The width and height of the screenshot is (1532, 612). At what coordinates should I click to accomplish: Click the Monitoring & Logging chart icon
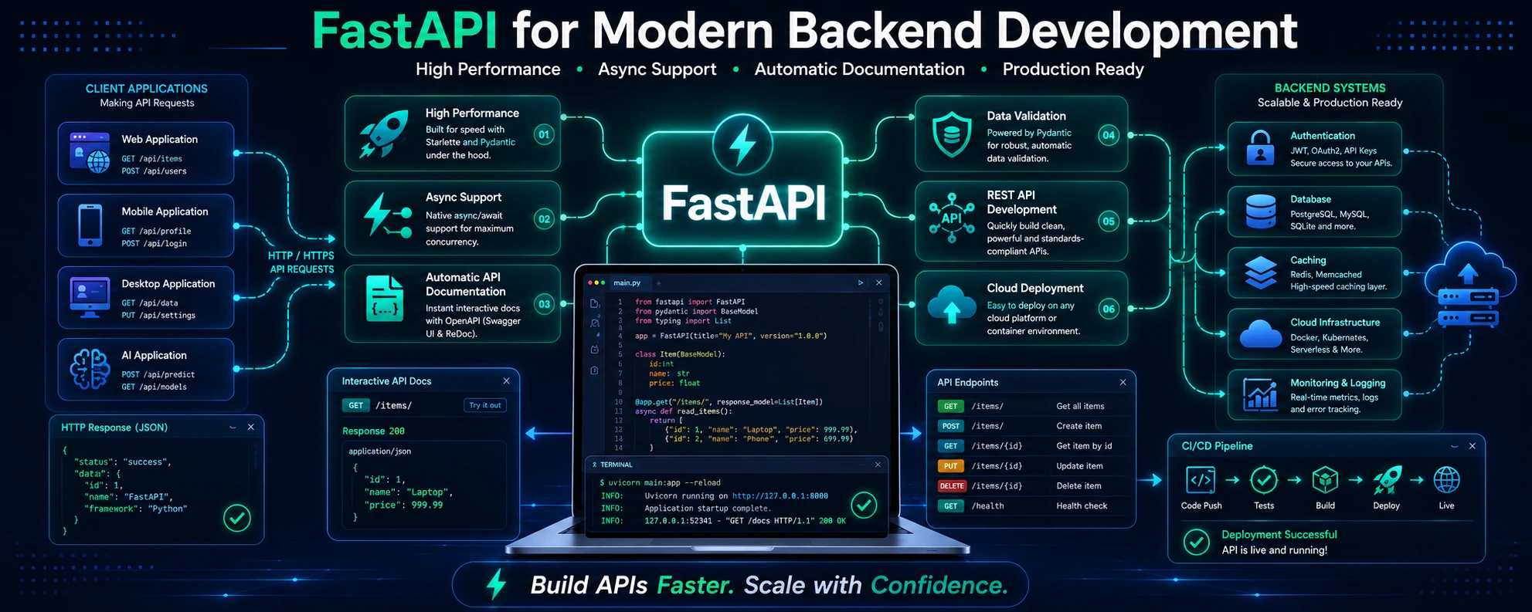1260,394
